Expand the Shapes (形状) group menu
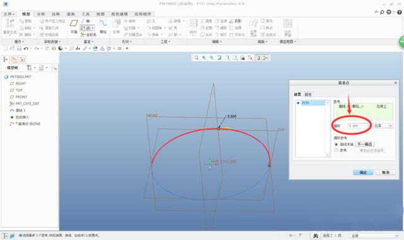 (127, 42)
